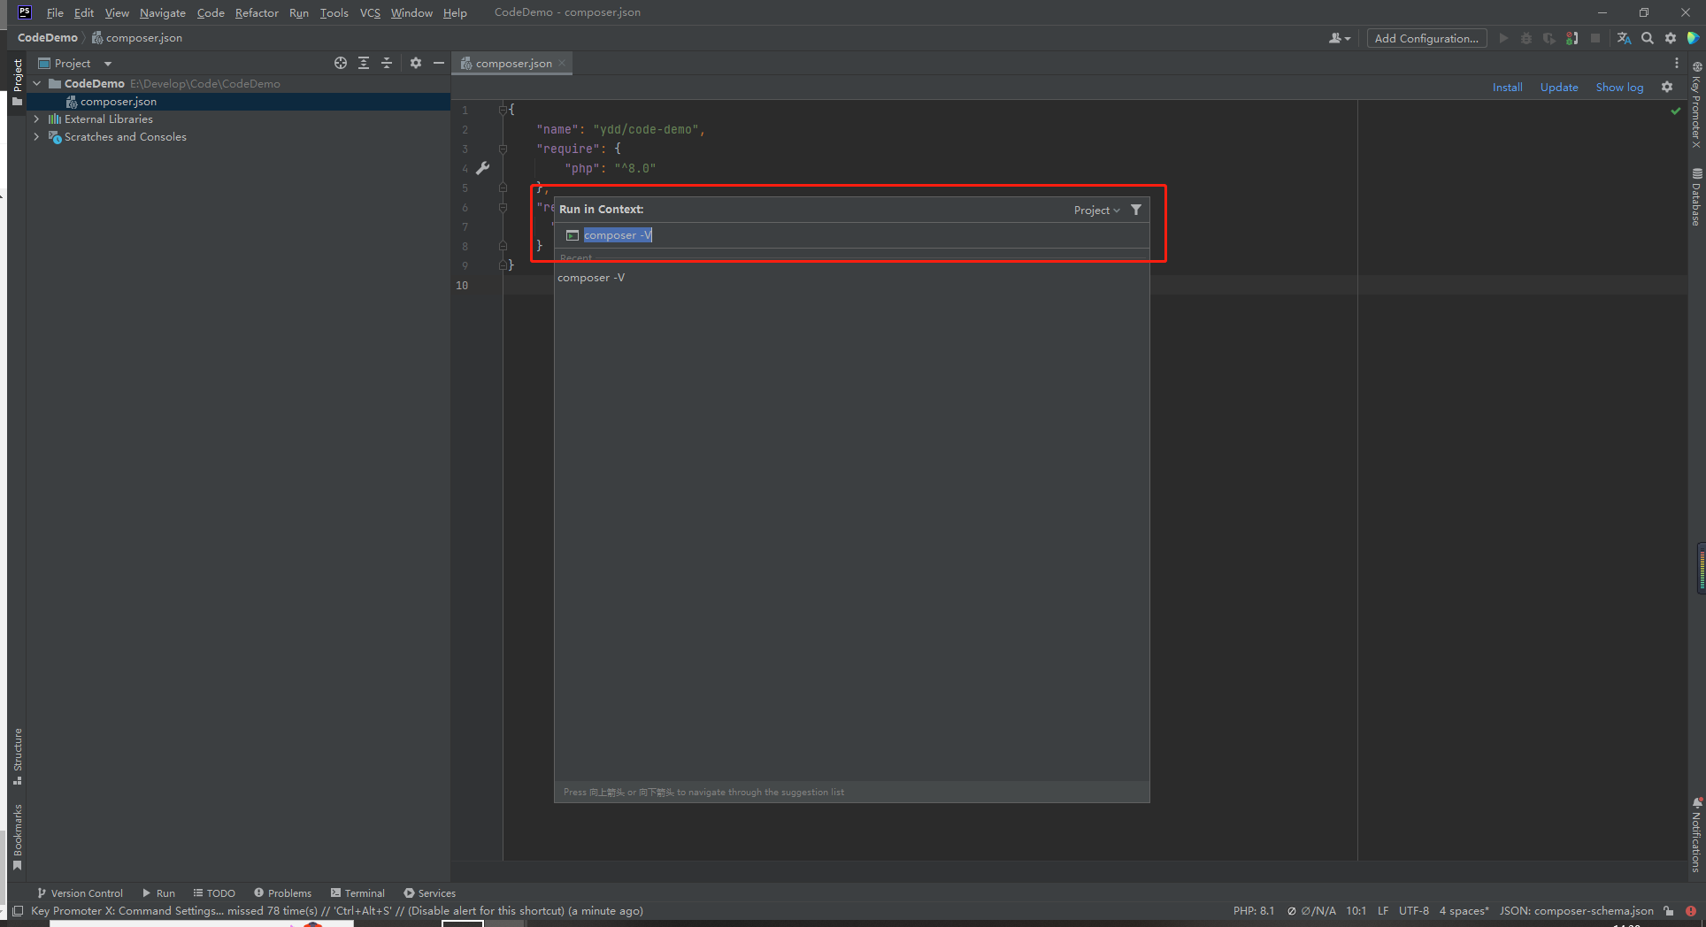Collapse the code fold at line 3
Viewport: 1706px width, 927px height.
point(503,149)
